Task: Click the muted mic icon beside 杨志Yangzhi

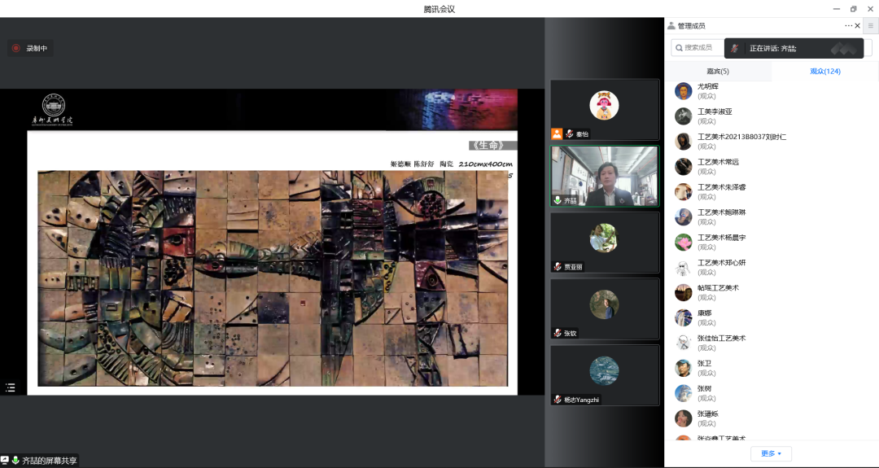Action: coord(558,400)
